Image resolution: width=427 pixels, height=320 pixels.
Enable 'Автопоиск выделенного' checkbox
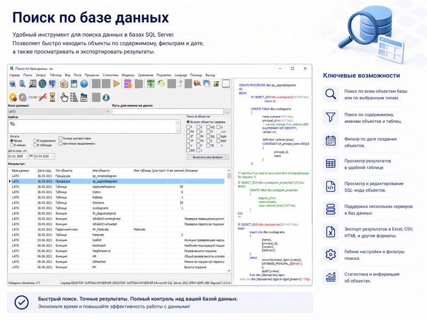pyautogui.click(x=60, y=143)
